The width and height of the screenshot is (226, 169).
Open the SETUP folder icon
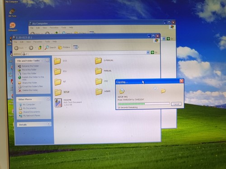tap(58, 92)
